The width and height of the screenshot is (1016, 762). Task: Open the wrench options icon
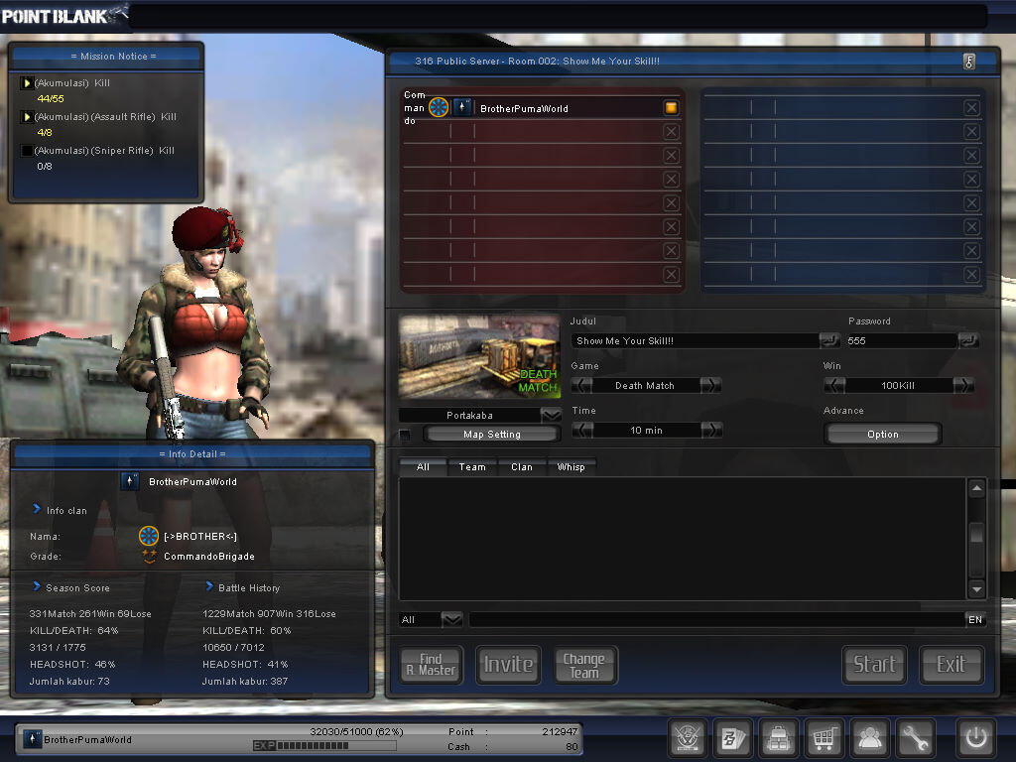coord(916,738)
